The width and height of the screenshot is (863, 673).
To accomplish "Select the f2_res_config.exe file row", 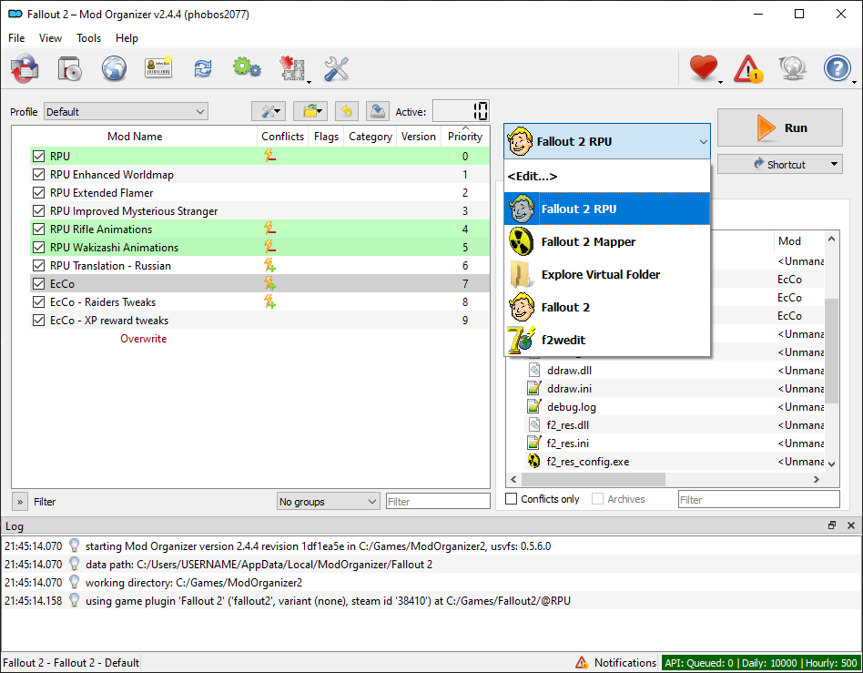I will [x=665, y=461].
